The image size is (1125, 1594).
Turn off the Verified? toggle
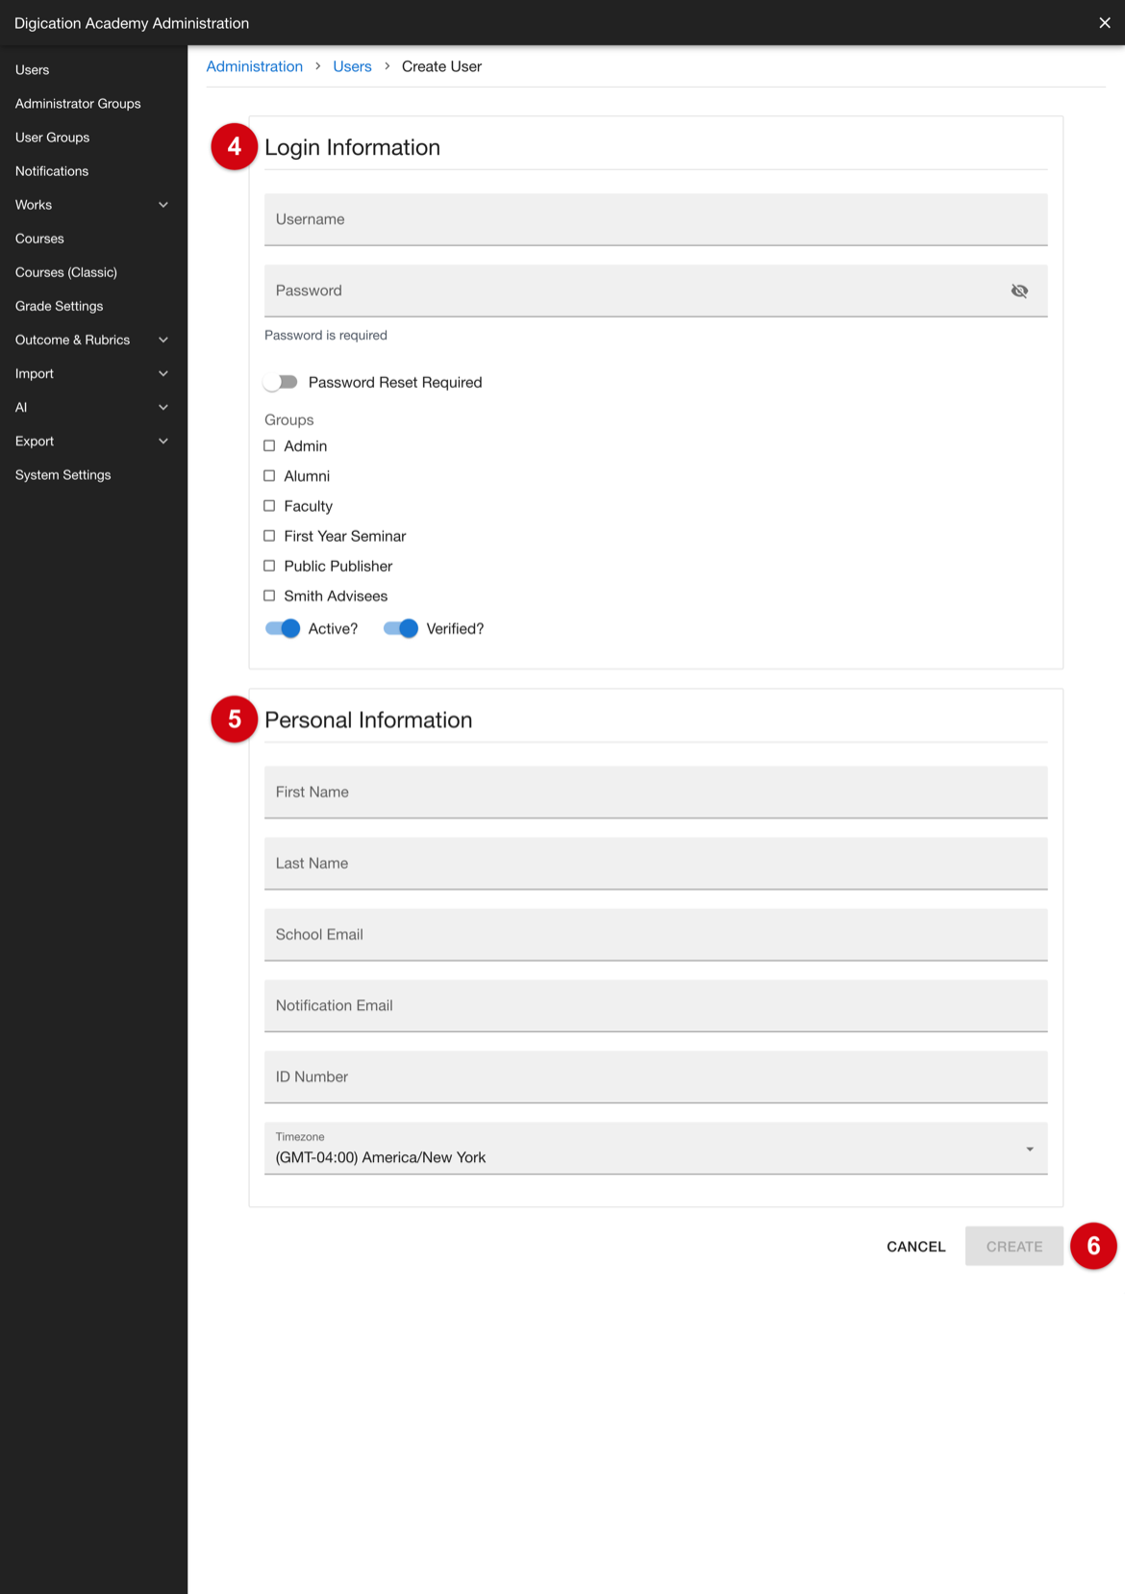[401, 628]
